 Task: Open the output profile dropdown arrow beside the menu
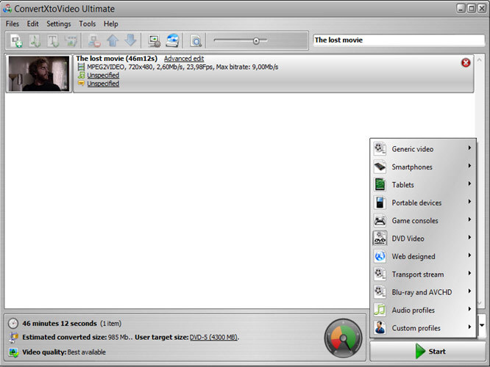pos(482,326)
